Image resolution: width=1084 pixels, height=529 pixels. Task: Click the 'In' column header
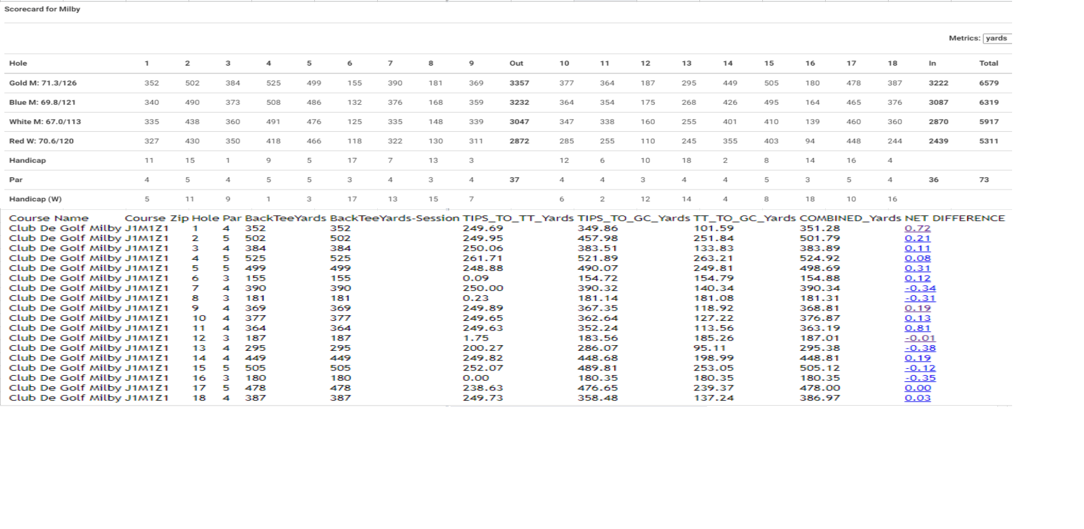pos(932,63)
